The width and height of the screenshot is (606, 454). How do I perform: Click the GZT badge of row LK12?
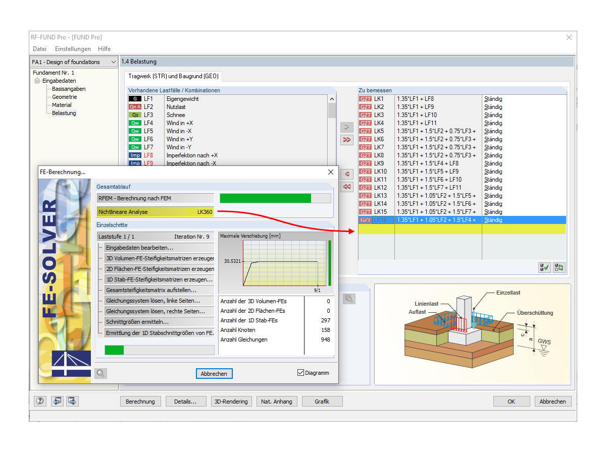(x=365, y=188)
